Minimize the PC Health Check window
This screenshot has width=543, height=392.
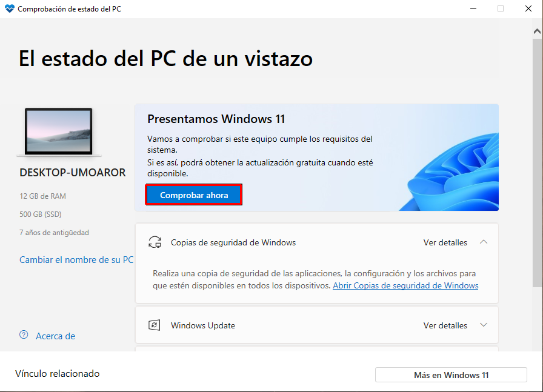coord(473,8)
